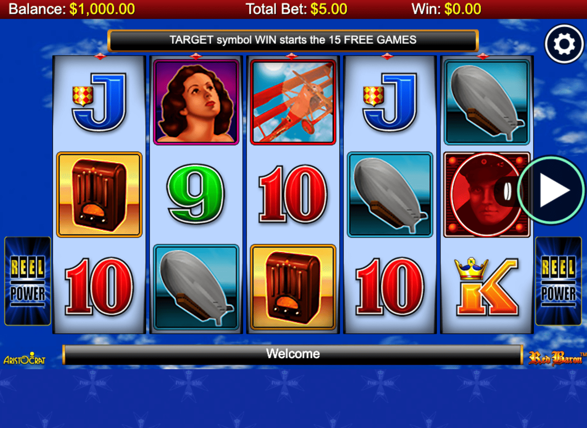
Task: Click the Target symbol free games banner
Action: coord(293,40)
